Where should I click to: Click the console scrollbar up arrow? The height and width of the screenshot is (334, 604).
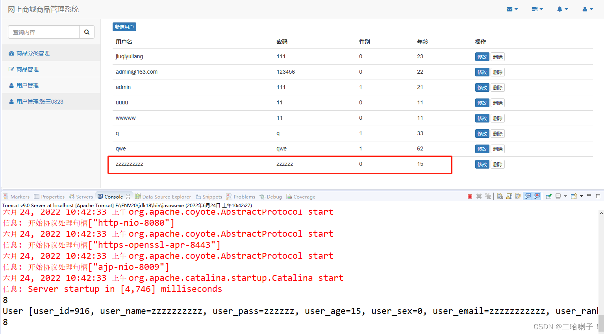click(x=601, y=213)
